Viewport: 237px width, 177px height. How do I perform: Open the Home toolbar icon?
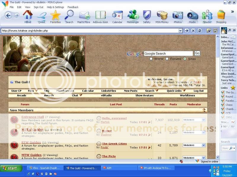click(x=28, y=17)
